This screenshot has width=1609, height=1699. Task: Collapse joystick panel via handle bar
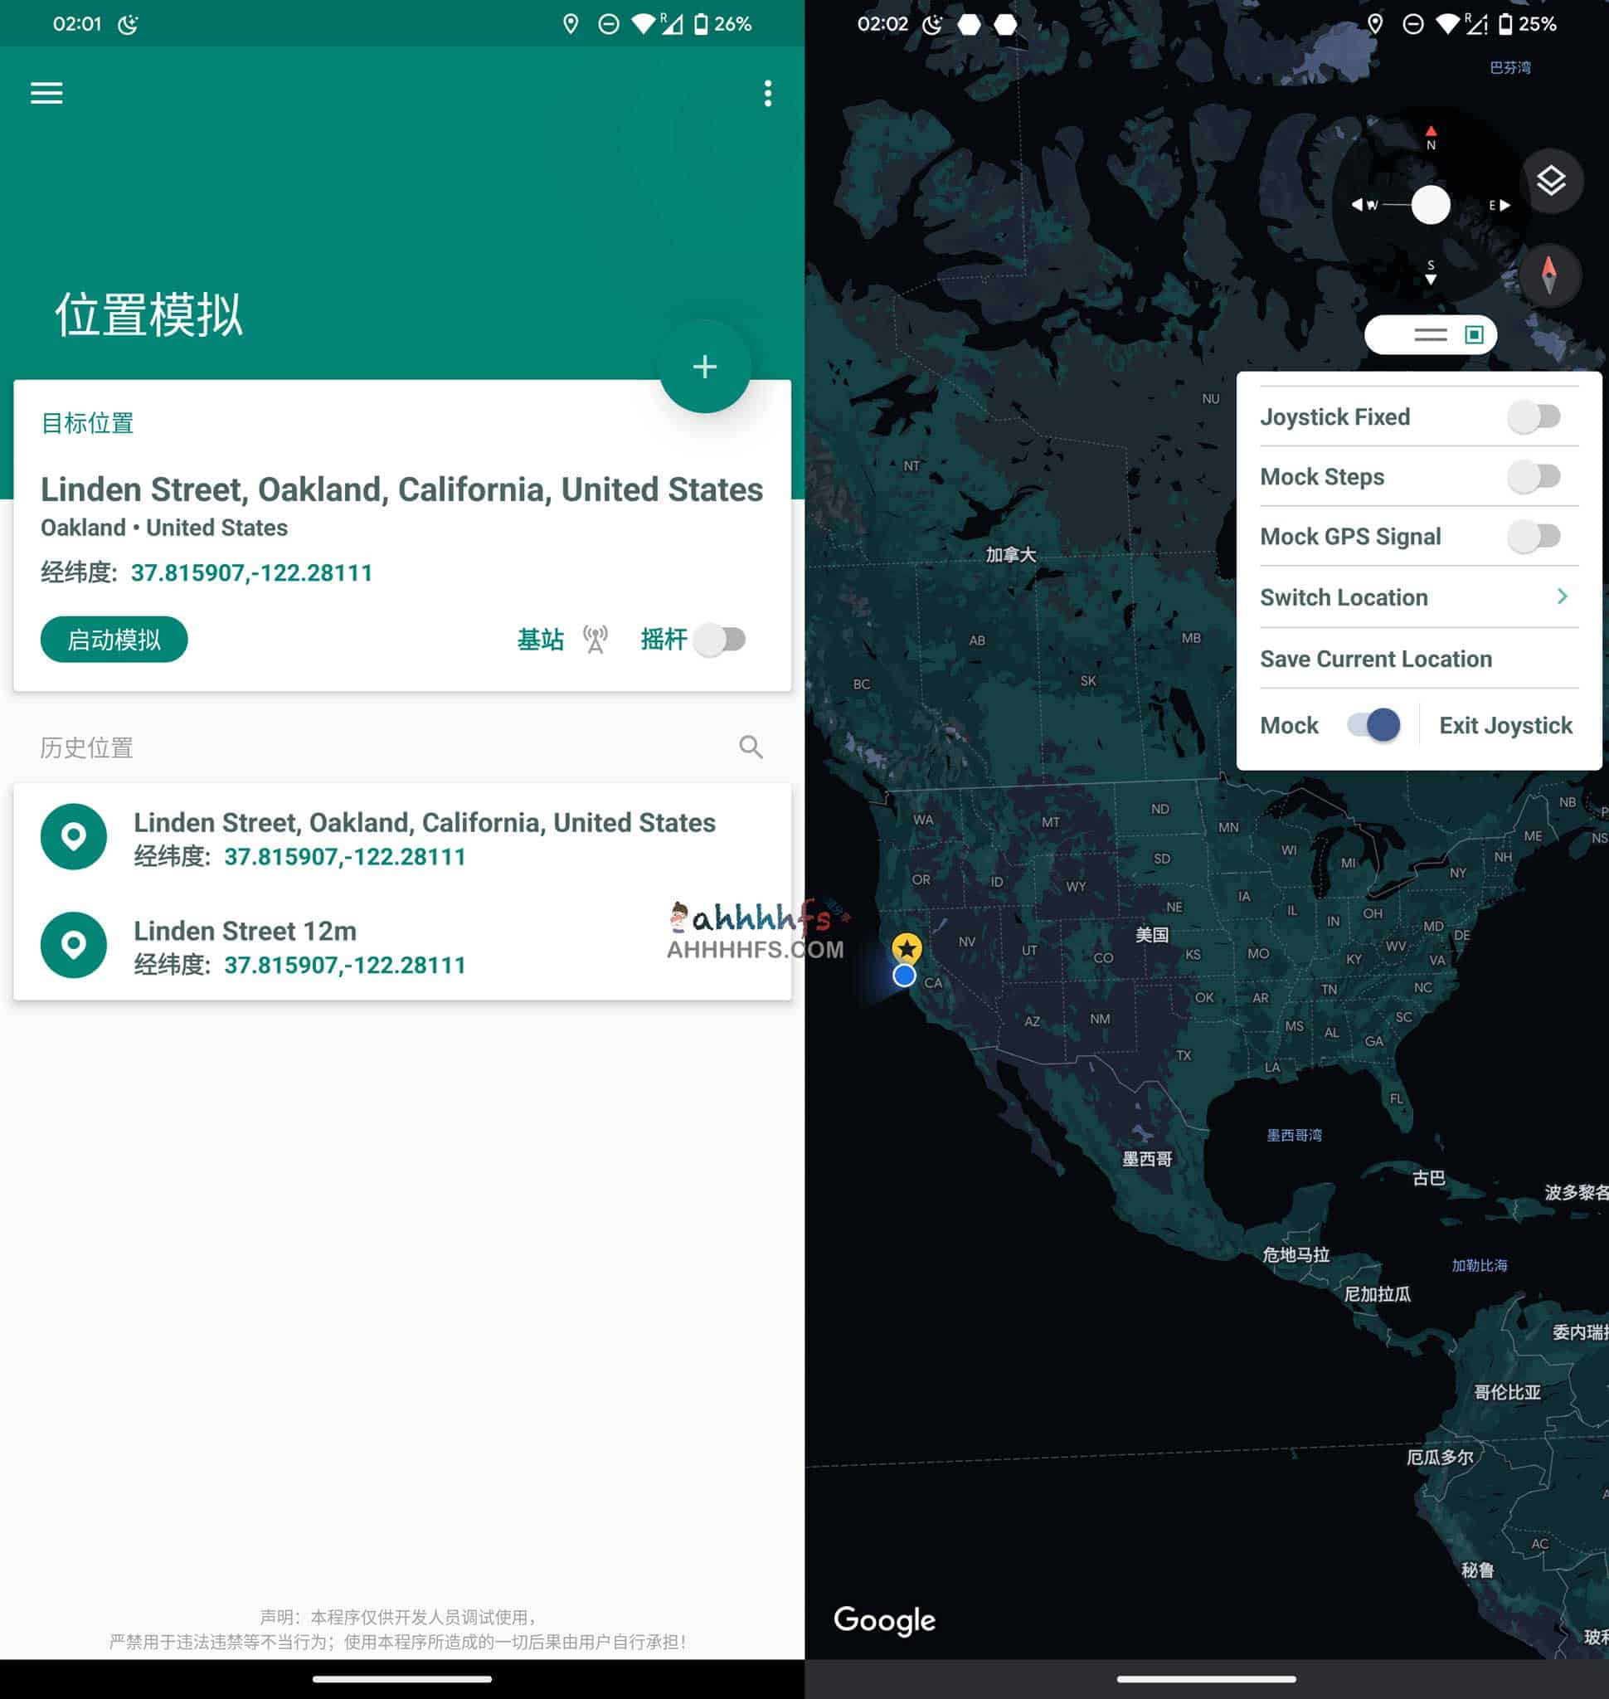(x=1430, y=334)
